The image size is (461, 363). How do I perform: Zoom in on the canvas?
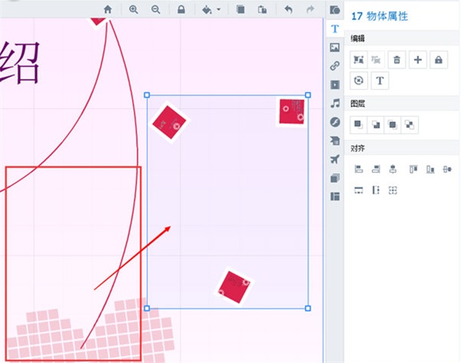pyautogui.click(x=134, y=10)
